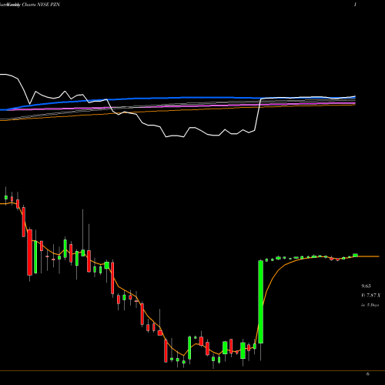Click the 9.65 price value
This screenshot has height=385, width=385.
[366, 286]
